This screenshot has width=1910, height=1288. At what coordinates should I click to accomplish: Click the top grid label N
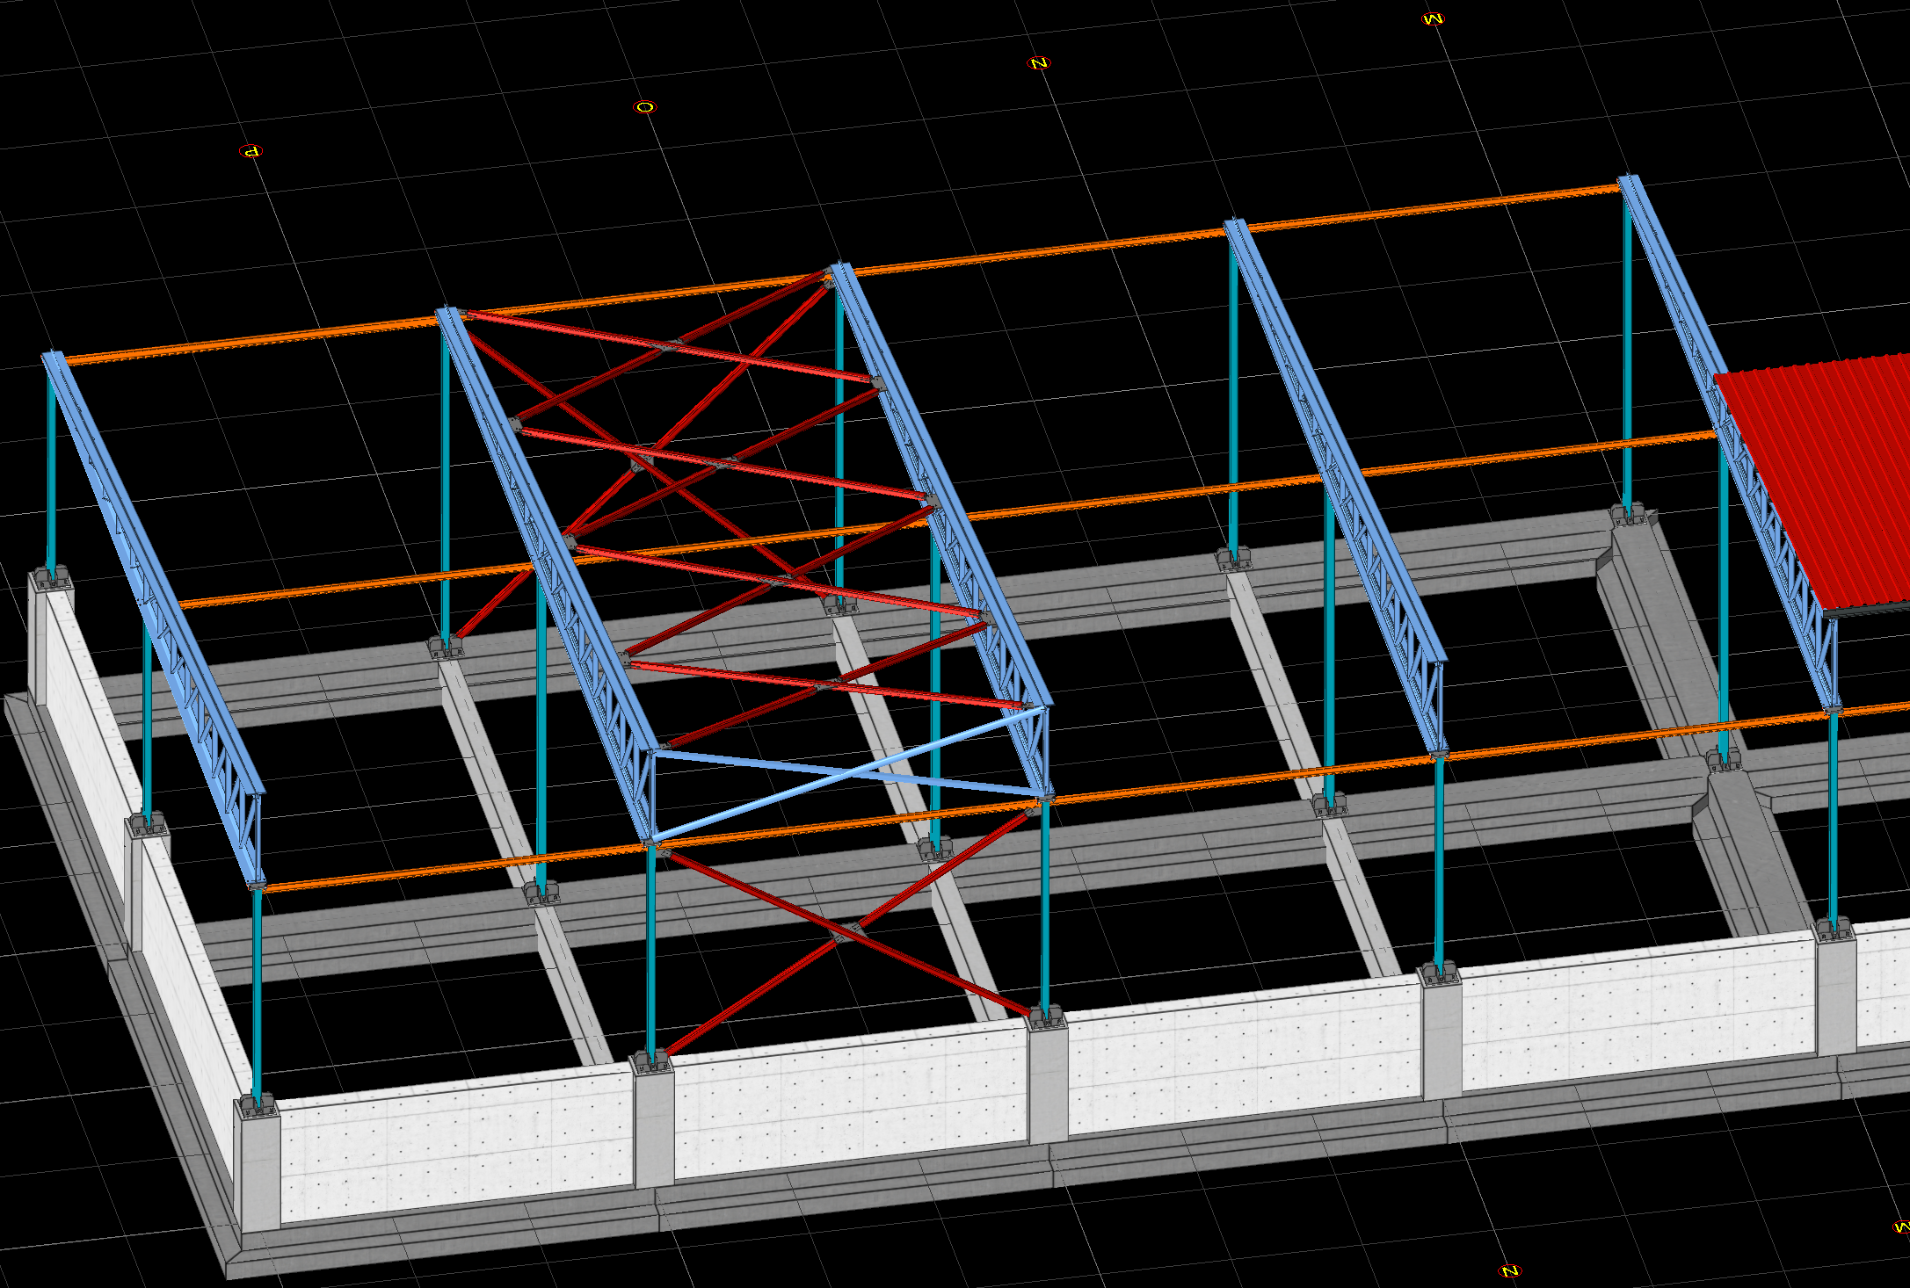tap(1038, 63)
